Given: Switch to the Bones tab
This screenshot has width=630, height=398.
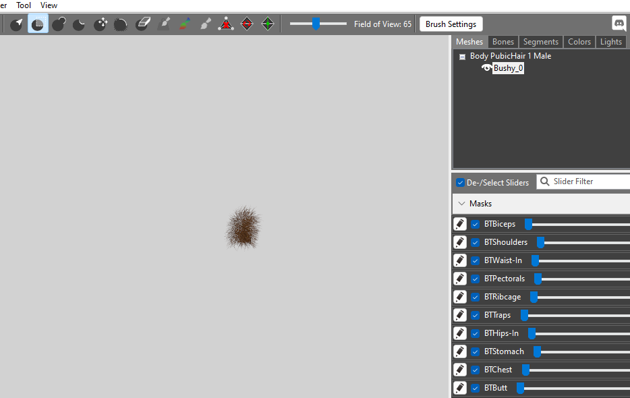Looking at the screenshot, I should (503, 42).
